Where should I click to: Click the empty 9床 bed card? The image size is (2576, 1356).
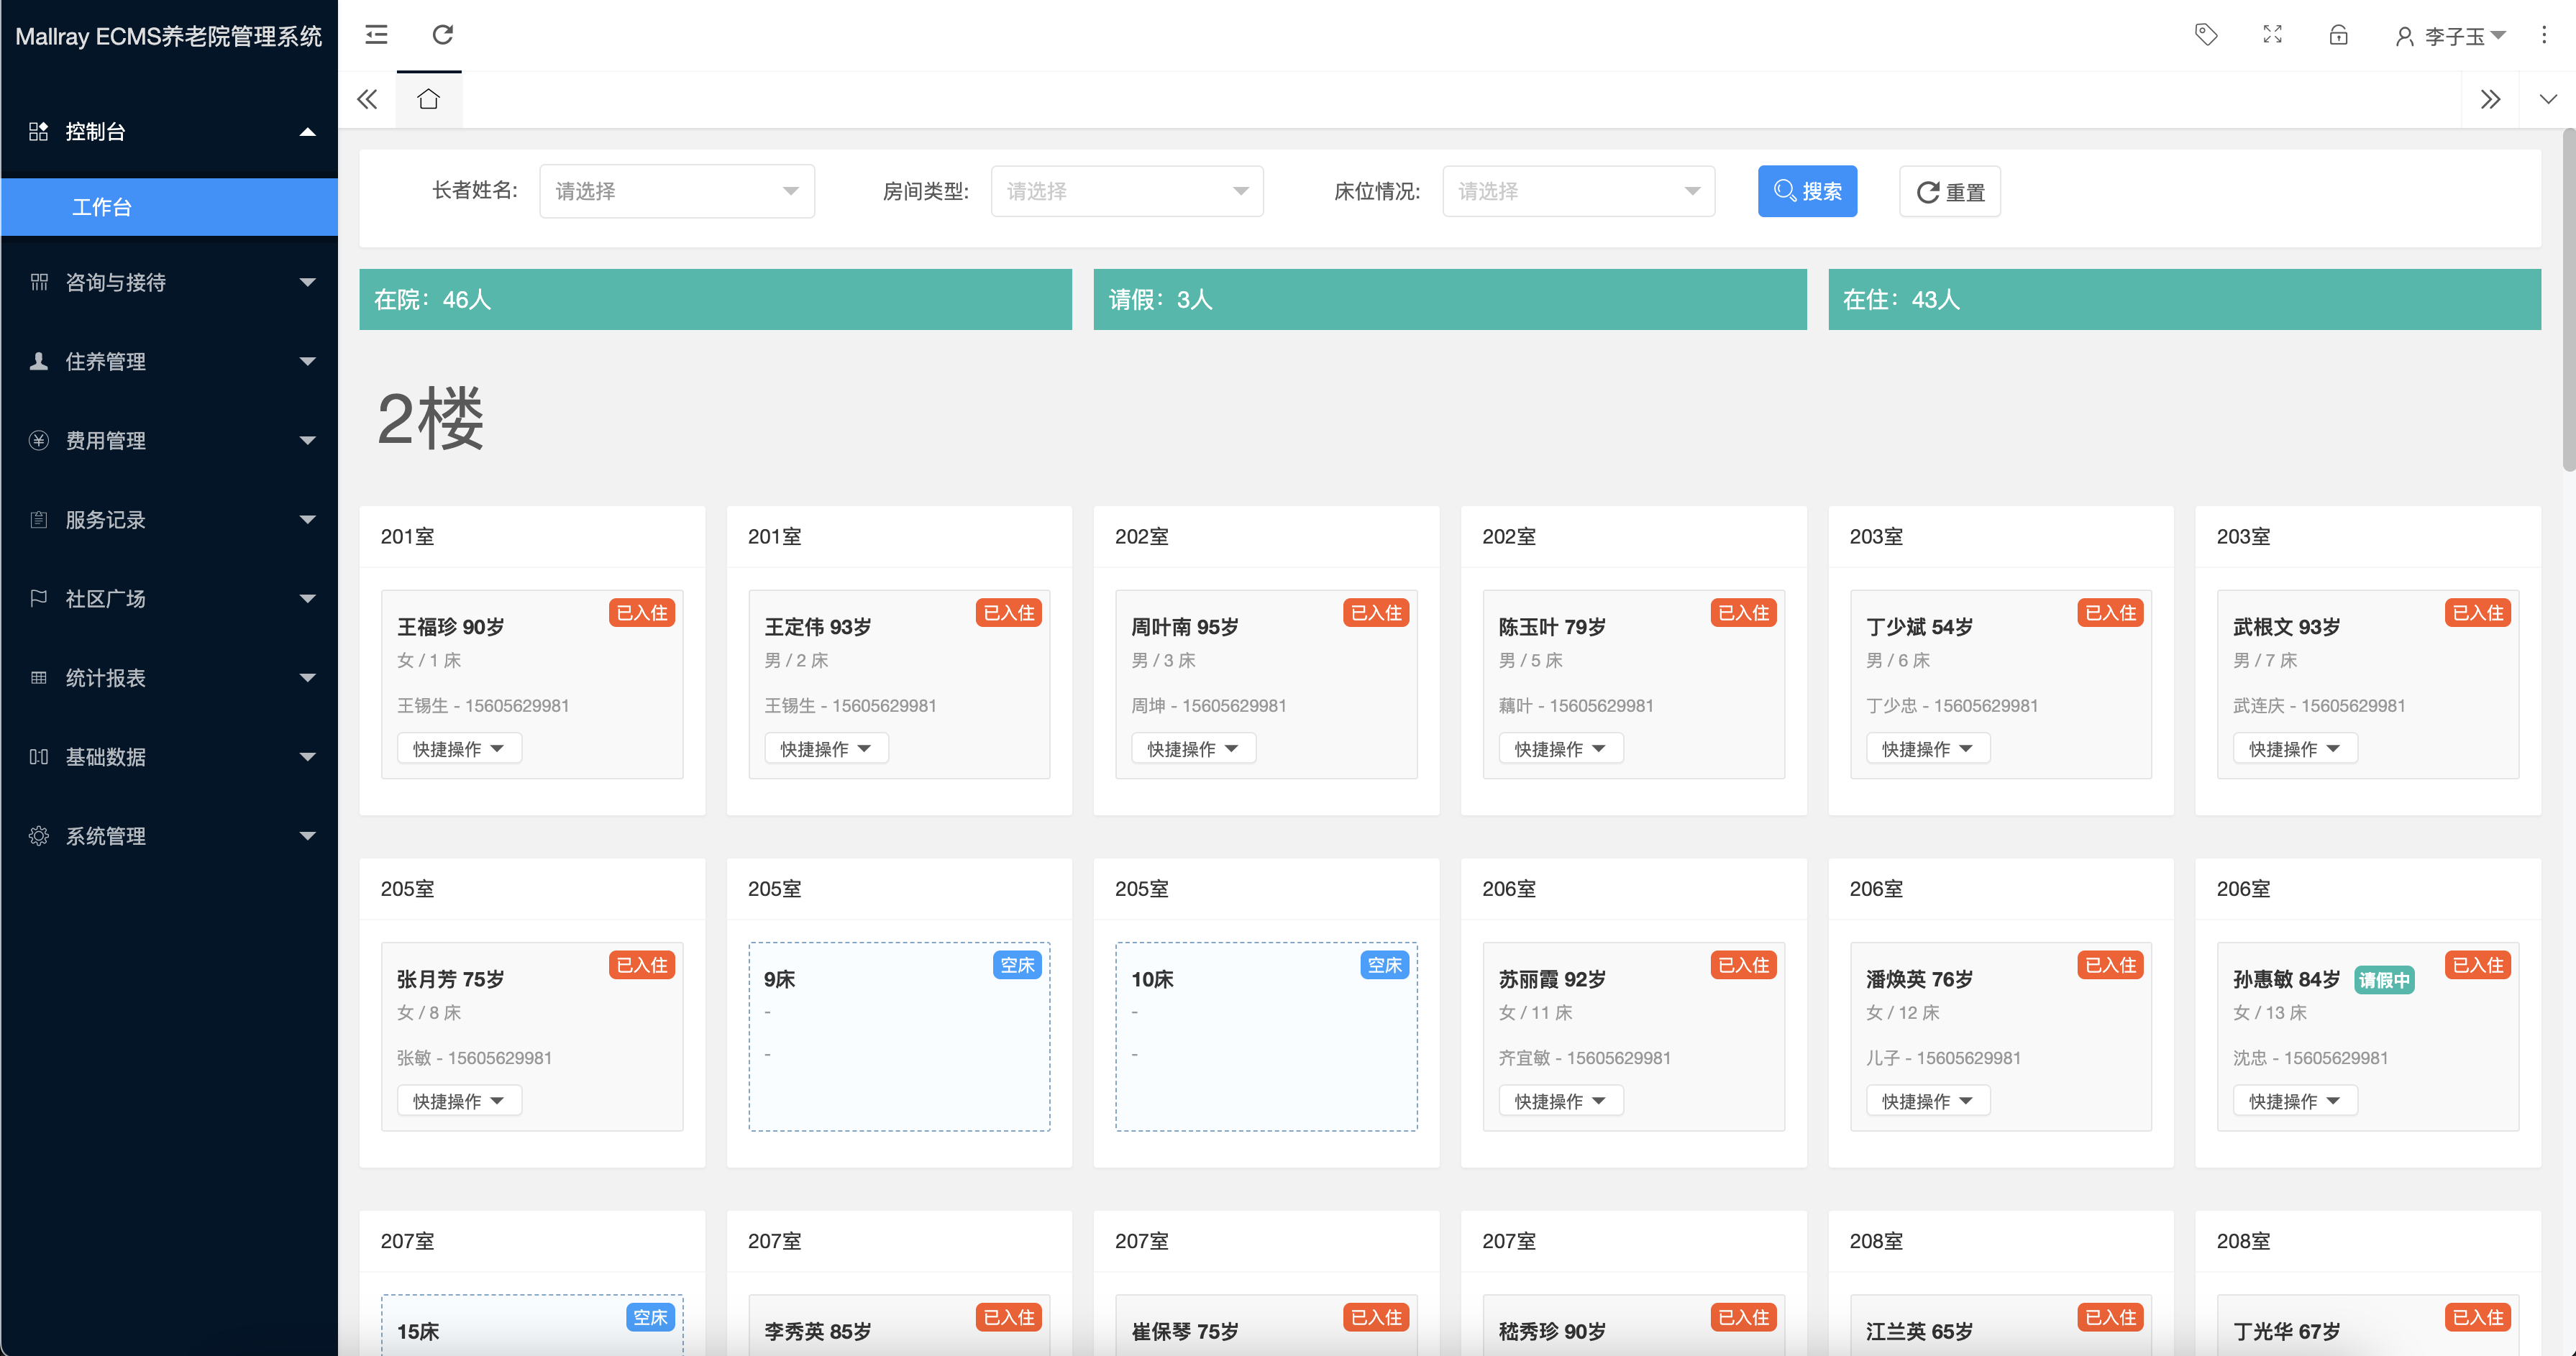point(898,1037)
